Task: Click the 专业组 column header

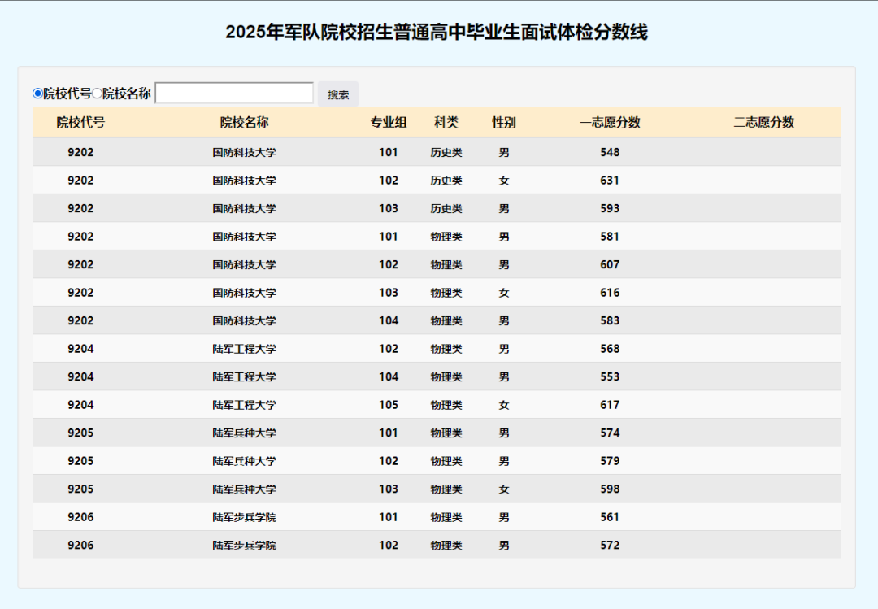Action: (389, 122)
